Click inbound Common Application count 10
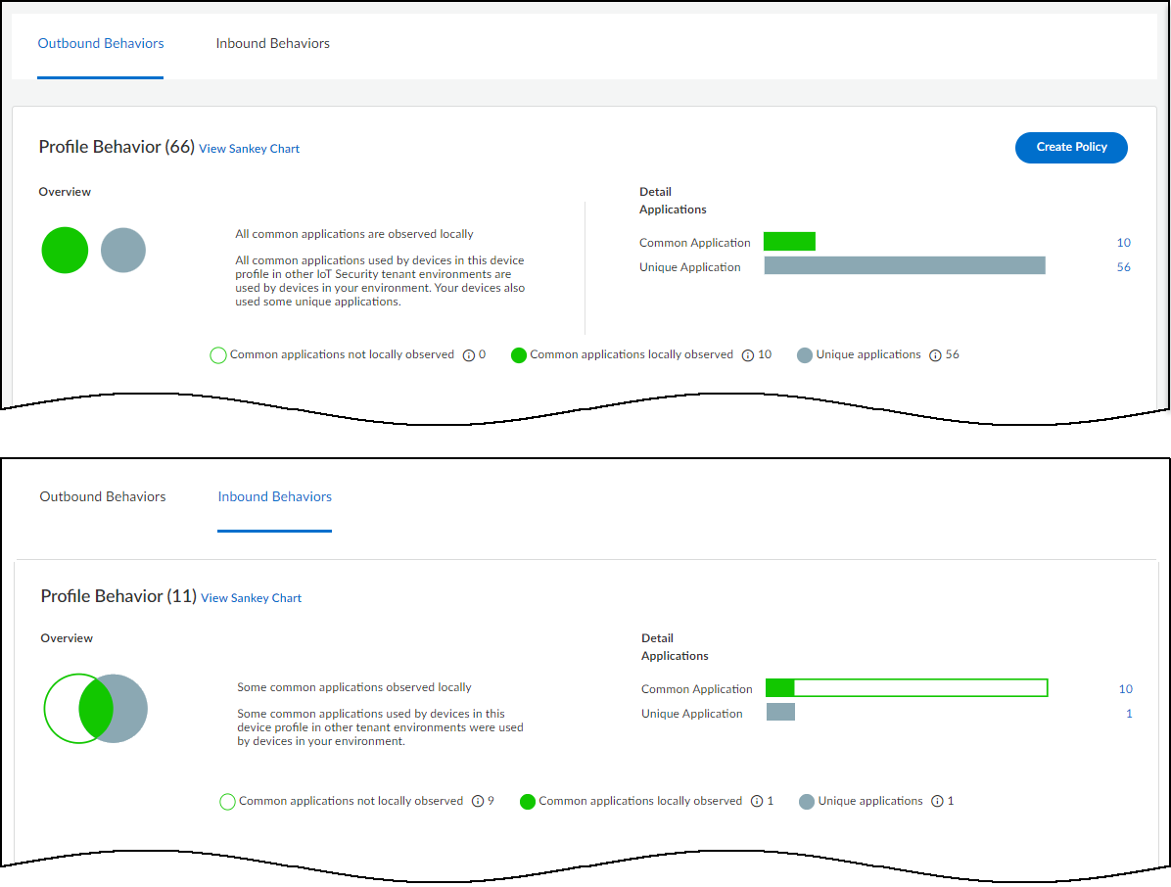Viewport: 1171px width, 887px height. [x=1125, y=689]
